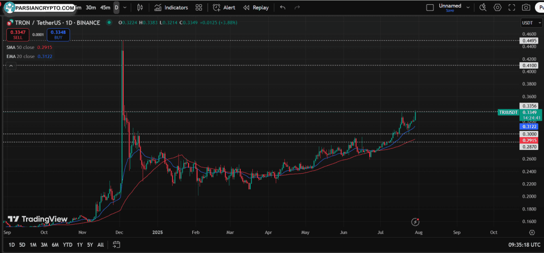
Task: Click the 0.4100 horizontal line price label
Action: [529, 65]
